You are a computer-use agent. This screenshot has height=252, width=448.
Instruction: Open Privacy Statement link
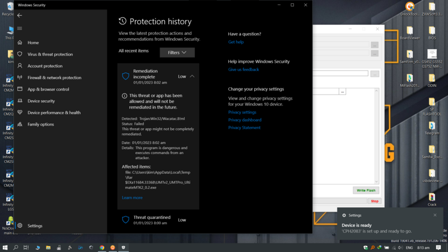pyautogui.click(x=244, y=128)
